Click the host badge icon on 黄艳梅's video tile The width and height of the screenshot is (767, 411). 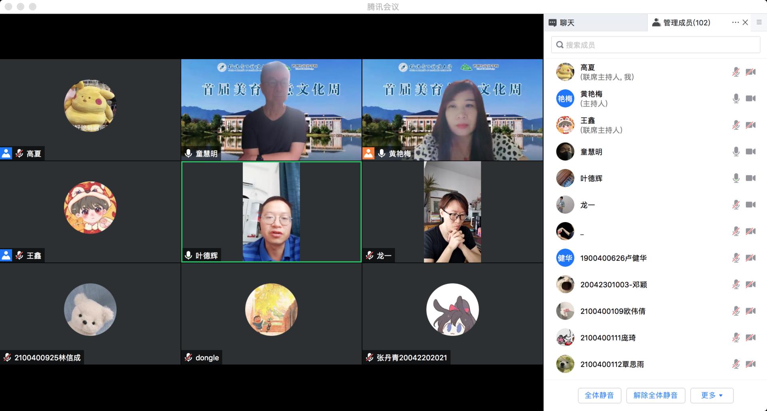pyautogui.click(x=368, y=153)
